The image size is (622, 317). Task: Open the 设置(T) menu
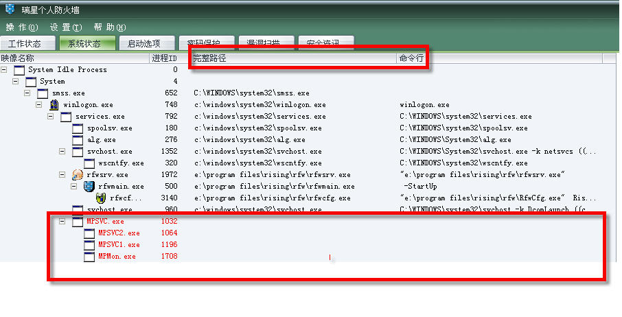(66, 27)
